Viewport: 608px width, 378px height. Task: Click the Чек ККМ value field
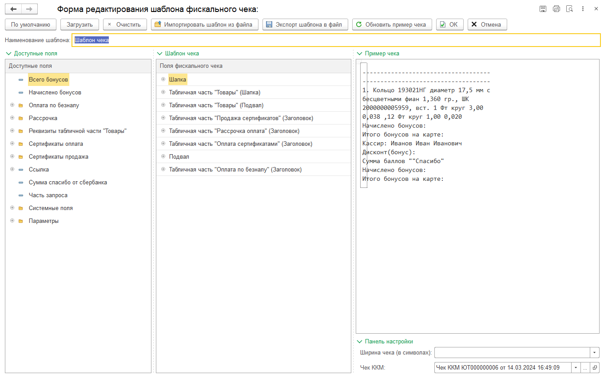503,367
